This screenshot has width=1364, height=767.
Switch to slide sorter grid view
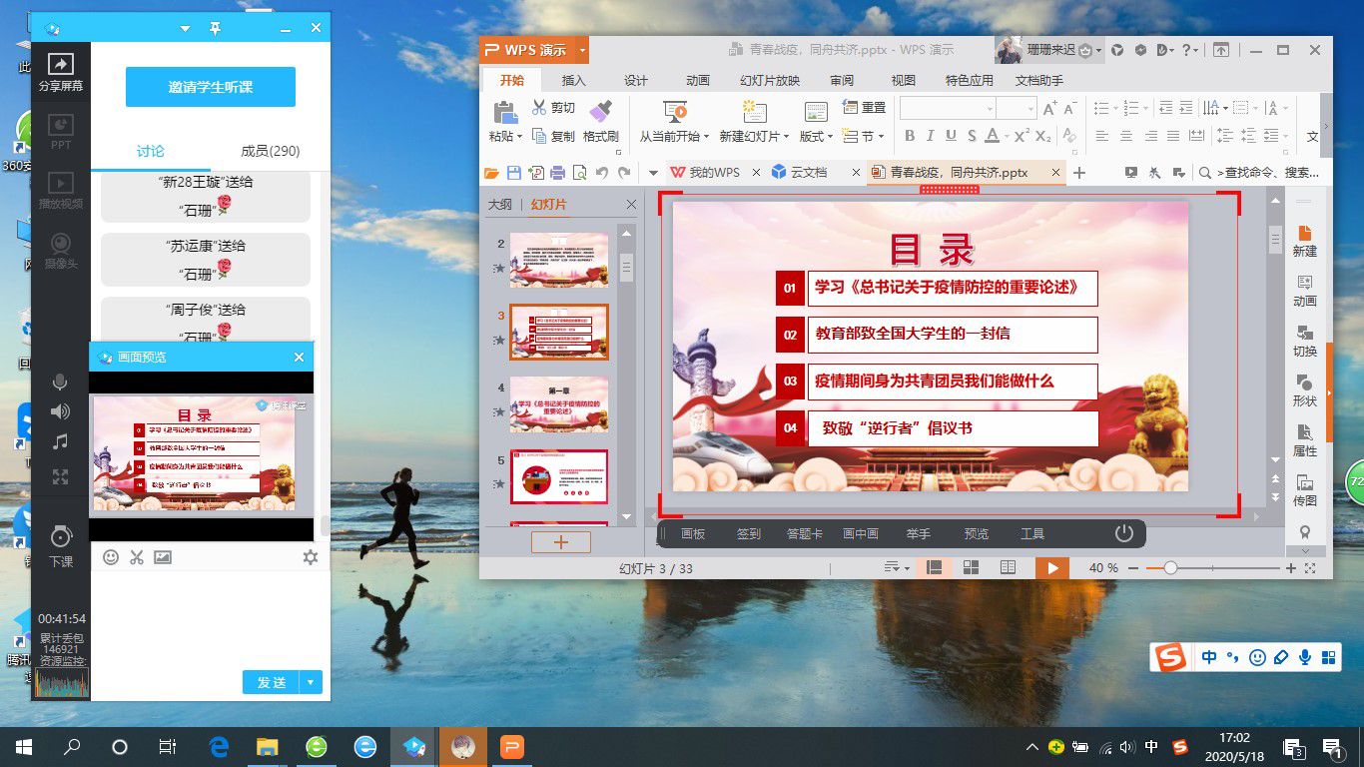[971, 567]
